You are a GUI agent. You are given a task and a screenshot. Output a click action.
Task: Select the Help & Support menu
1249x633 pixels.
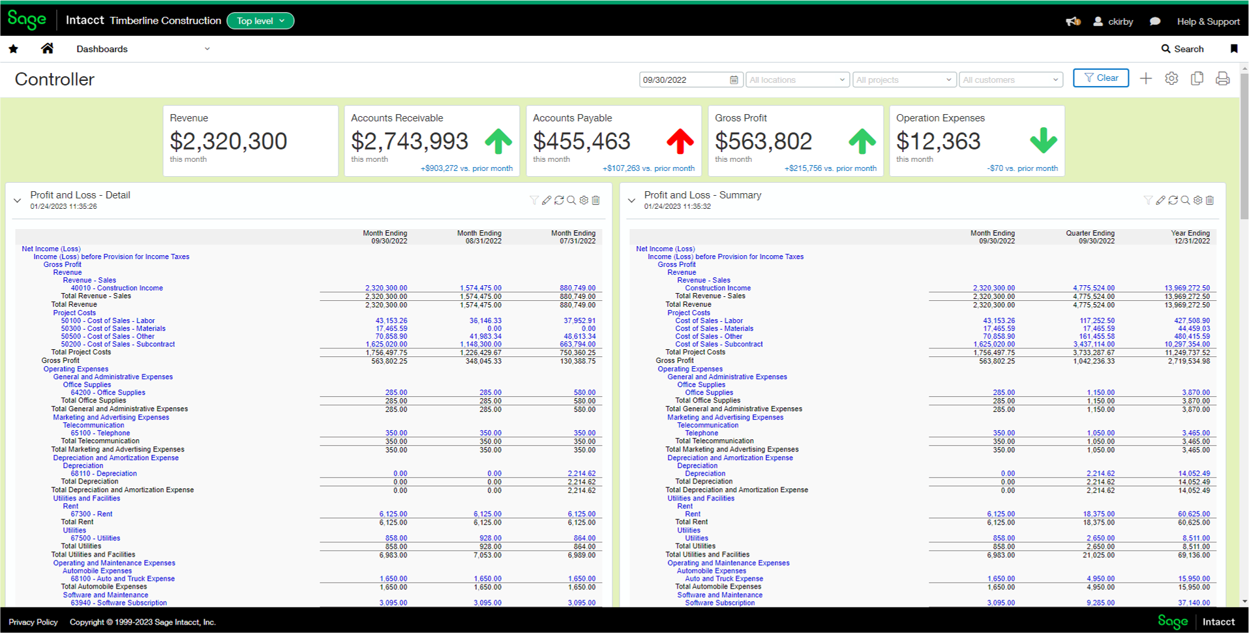pos(1207,21)
